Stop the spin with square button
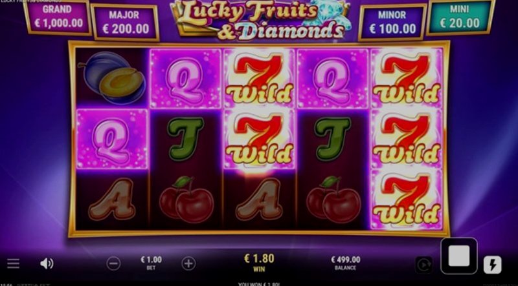The width and height of the screenshot is (518, 286). (459, 256)
